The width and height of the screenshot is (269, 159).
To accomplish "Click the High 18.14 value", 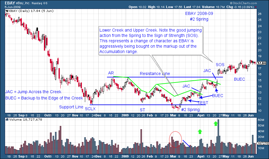I will pos(156,7).
